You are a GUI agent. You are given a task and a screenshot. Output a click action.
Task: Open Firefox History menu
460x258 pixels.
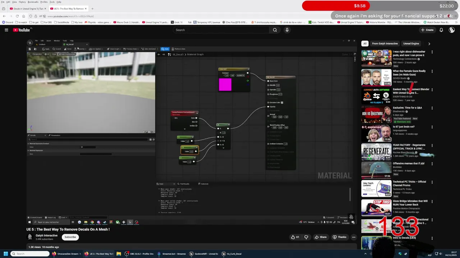pyautogui.click(x=22, y=2)
